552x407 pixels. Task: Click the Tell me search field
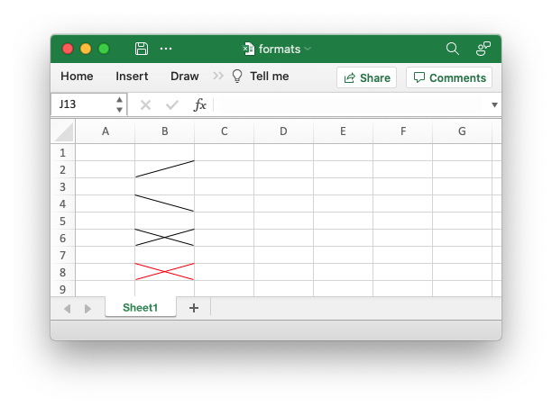coord(270,77)
